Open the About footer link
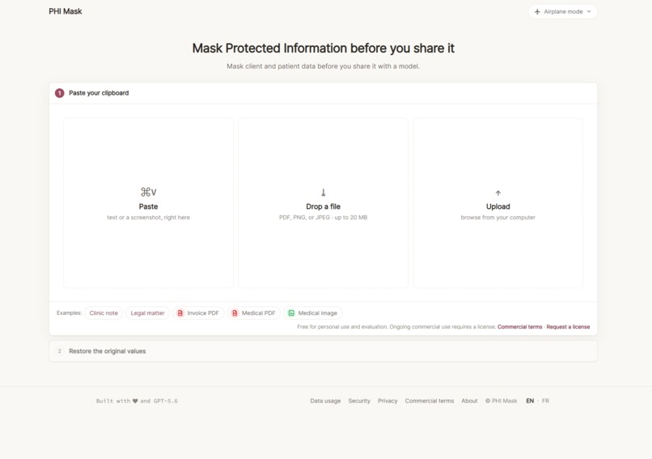Image resolution: width=652 pixels, height=459 pixels. tap(469, 401)
